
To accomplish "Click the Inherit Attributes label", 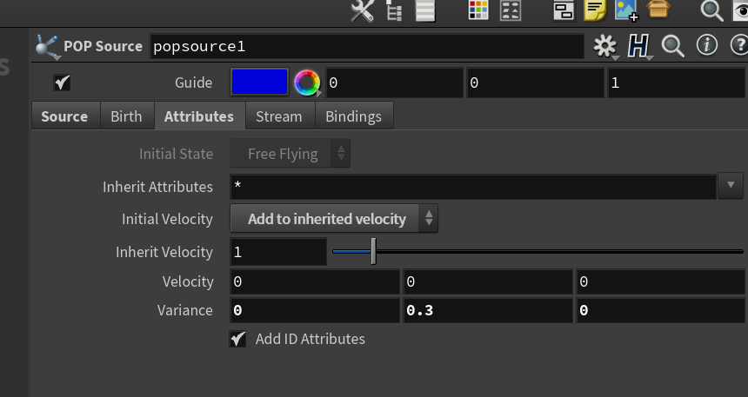I will (x=158, y=187).
